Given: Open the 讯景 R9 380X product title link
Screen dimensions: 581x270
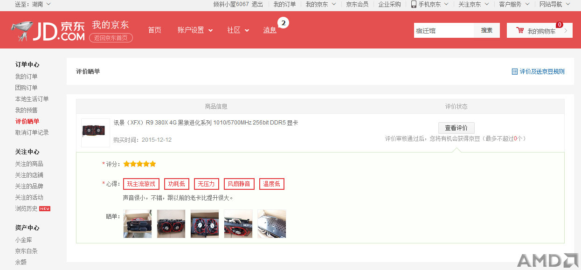Looking at the screenshot, I should 206,123.
